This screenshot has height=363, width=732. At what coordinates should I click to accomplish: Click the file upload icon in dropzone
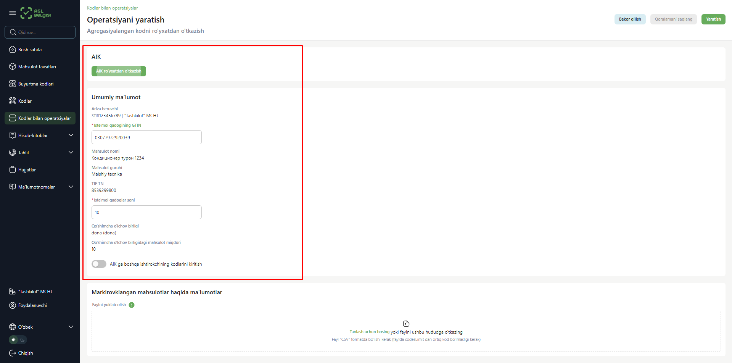tap(406, 324)
